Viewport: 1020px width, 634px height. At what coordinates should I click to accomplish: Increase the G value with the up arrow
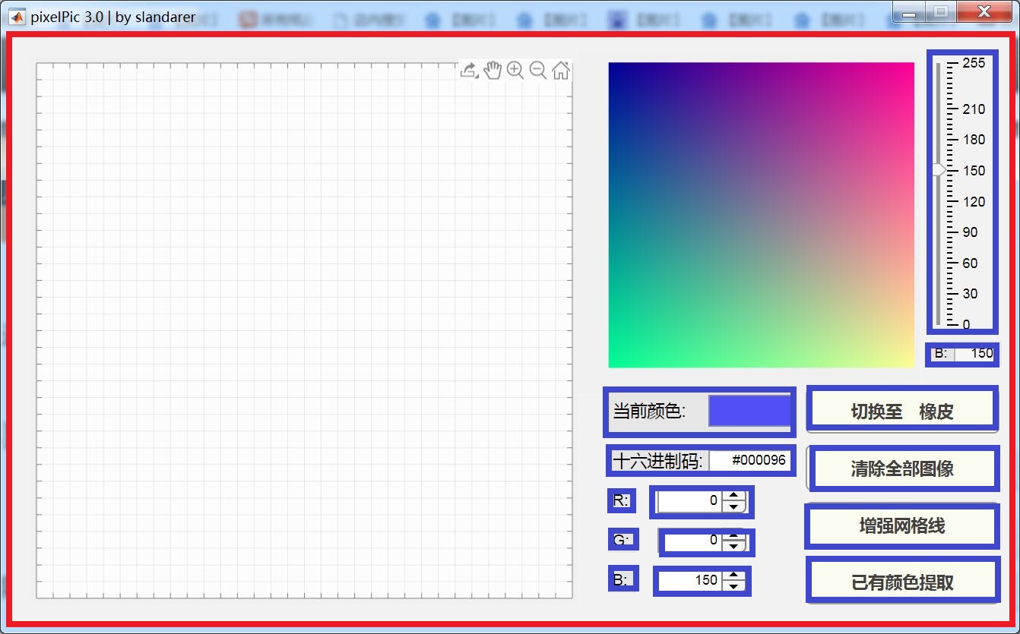click(x=733, y=536)
